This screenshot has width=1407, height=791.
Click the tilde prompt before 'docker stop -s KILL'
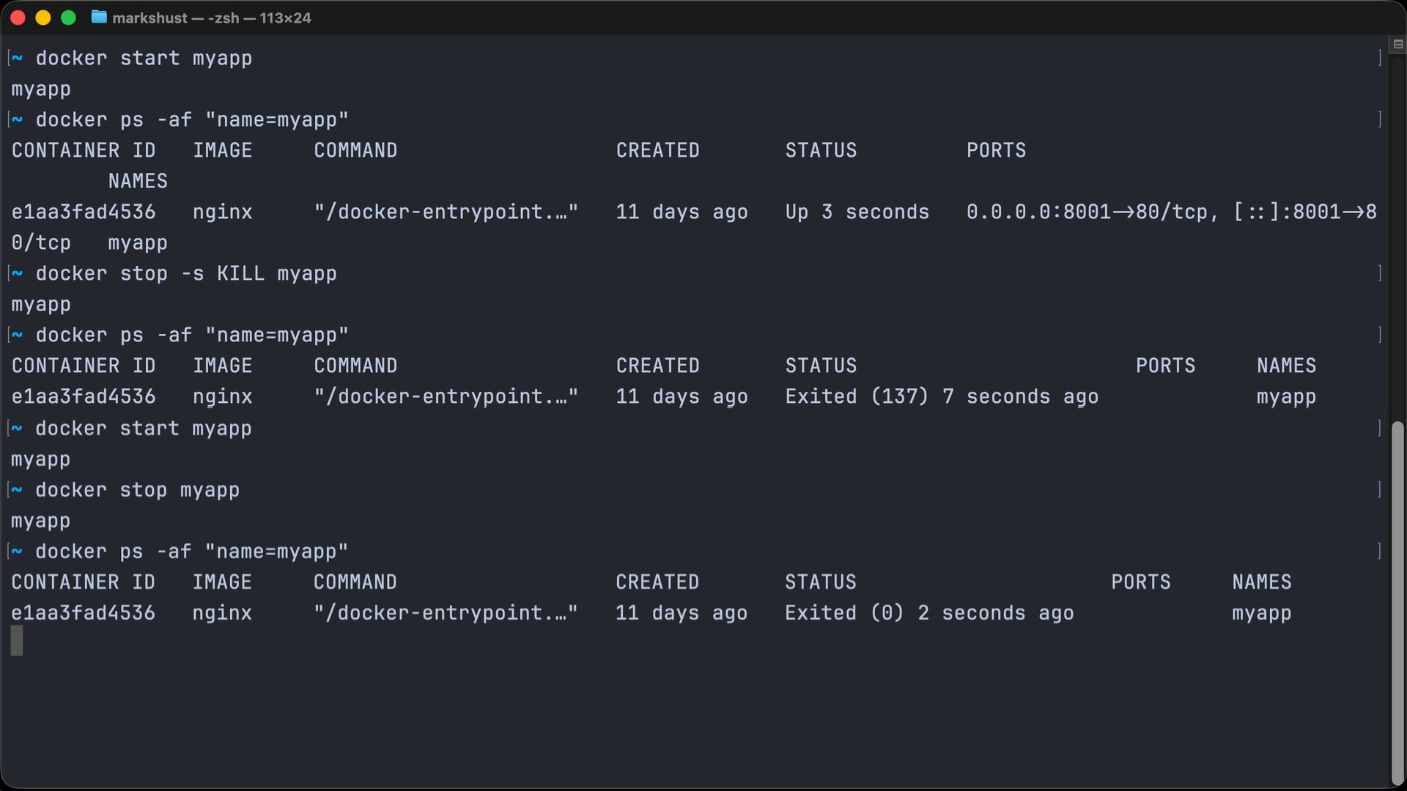coord(18,273)
